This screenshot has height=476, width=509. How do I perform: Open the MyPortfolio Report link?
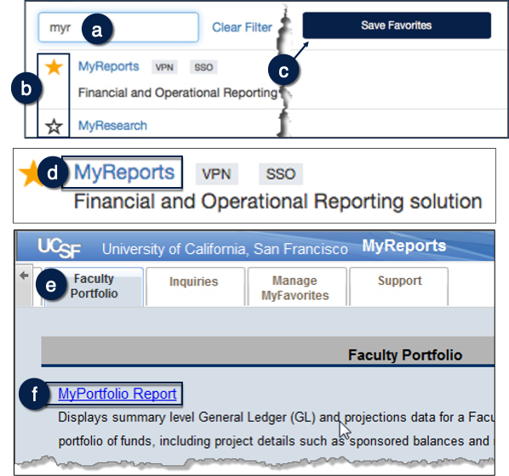[117, 394]
